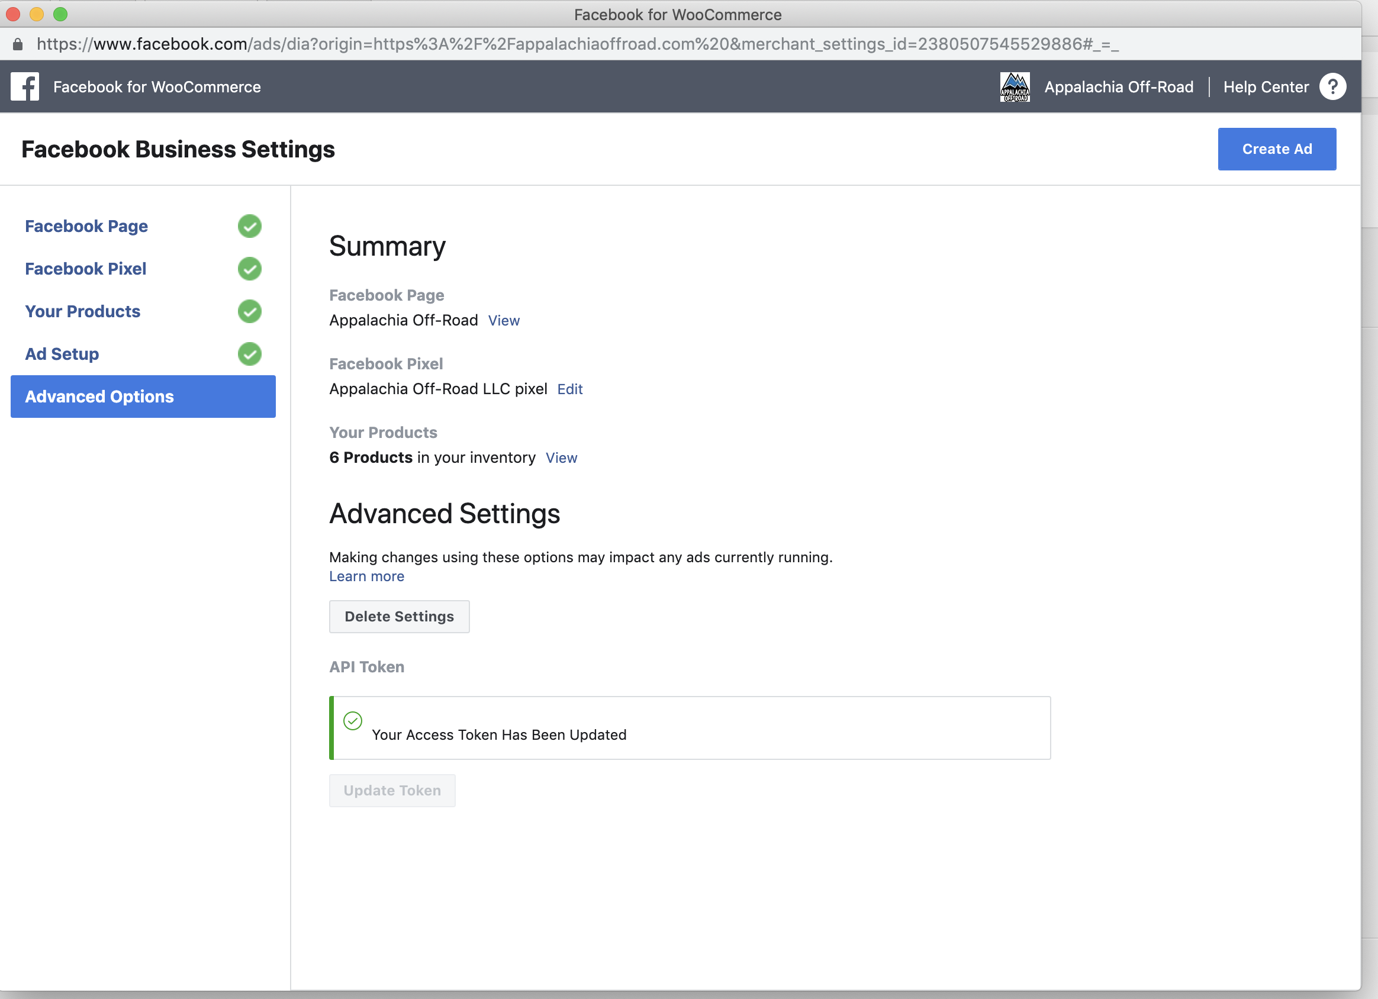1378x999 pixels.
Task: Click the Appalachia Off-Road page logo thumbnail
Action: pos(1015,87)
